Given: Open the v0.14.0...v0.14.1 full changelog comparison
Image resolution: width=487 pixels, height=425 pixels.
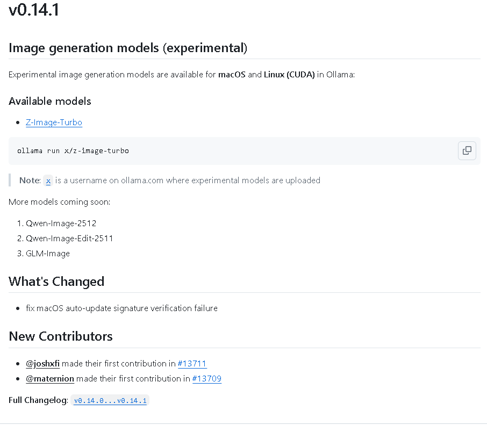Looking at the screenshot, I should coord(110,400).
